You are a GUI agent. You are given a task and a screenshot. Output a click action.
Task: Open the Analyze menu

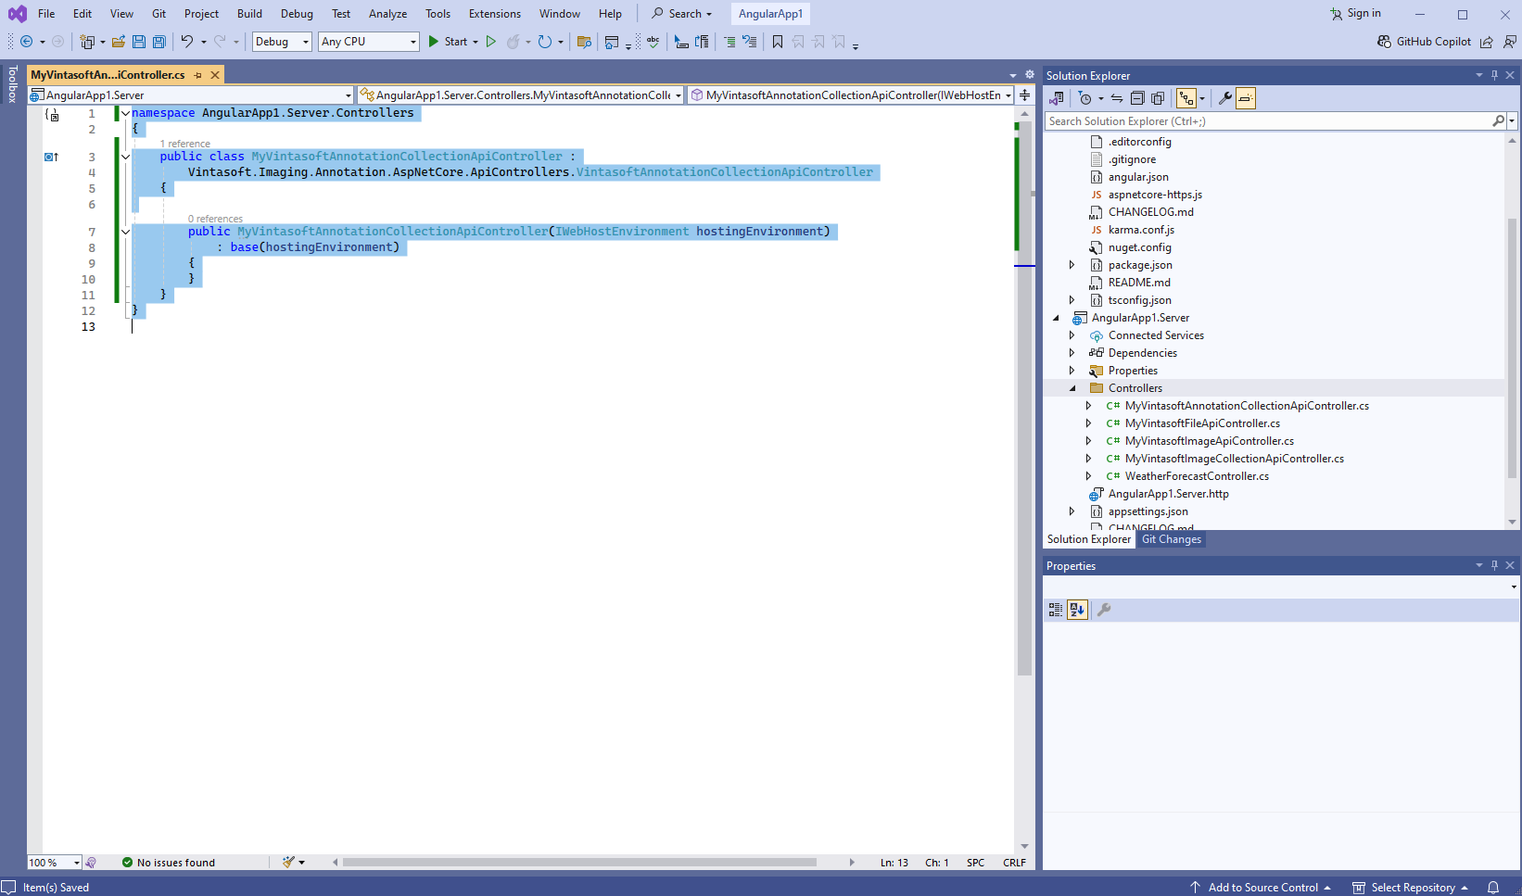click(x=387, y=13)
